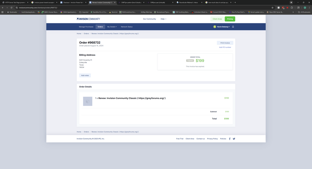312x169 pixels.
Task: Go to Manage Purchases tab
Action: click(86, 27)
